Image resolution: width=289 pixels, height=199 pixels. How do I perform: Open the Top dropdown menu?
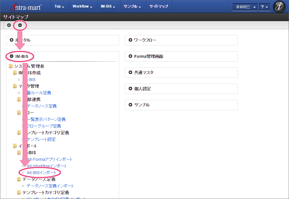coord(59,6)
